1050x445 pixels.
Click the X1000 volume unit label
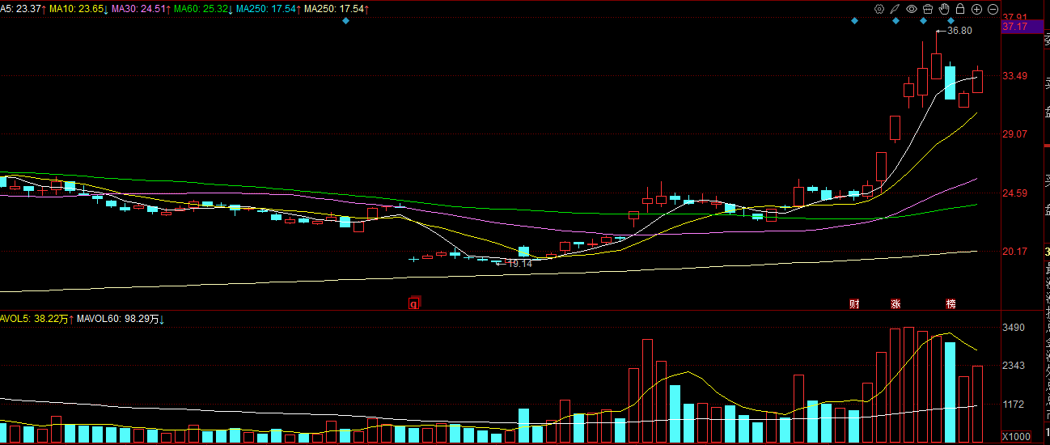(x=1017, y=437)
